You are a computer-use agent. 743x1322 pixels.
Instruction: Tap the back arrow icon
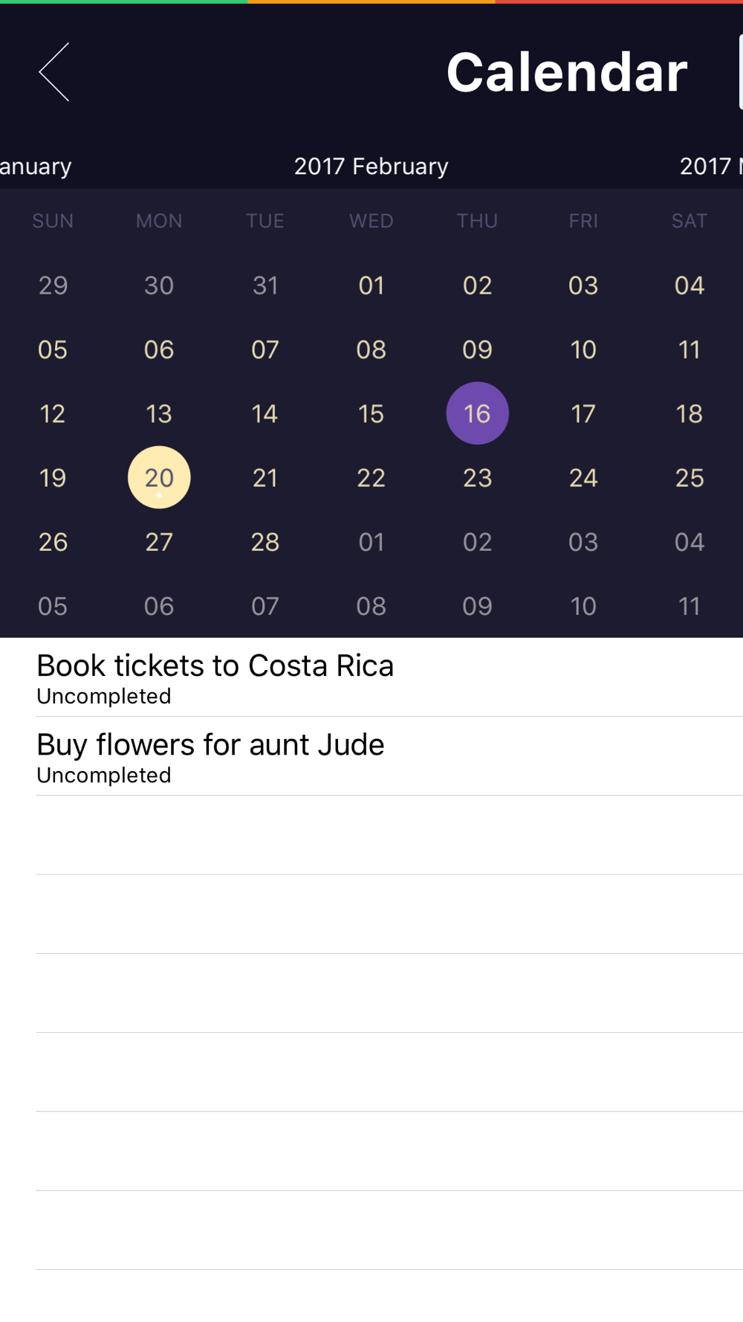tap(54, 72)
